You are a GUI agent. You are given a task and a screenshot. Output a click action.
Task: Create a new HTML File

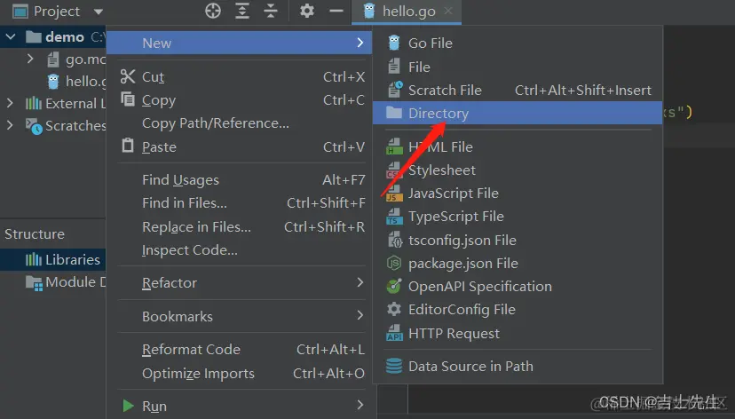pos(518,146)
